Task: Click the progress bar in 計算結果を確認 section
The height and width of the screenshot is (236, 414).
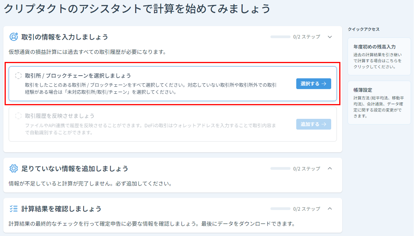Action: pyautogui.click(x=280, y=209)
